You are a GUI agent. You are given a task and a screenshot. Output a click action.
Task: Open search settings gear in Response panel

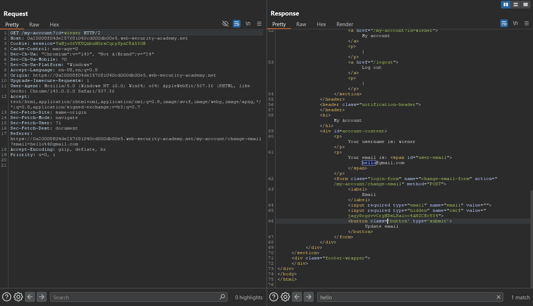[285, 297]
